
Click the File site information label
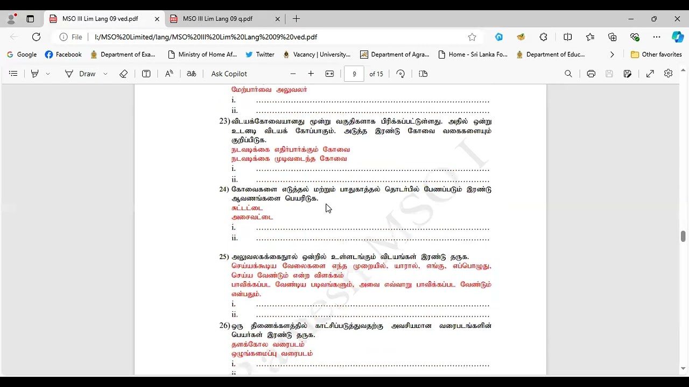point(71,37)
